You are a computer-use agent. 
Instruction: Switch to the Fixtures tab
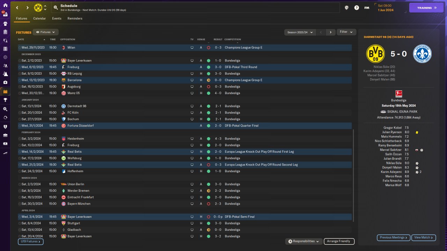22,18
